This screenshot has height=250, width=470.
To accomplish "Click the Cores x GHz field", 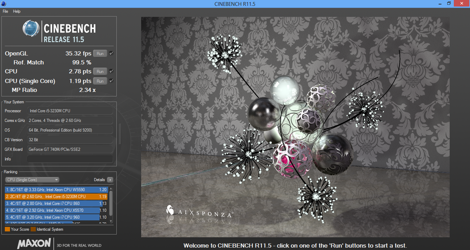I will pyautogui.click(x=70, y=121).
